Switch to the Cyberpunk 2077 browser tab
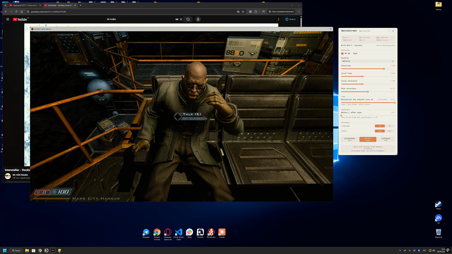 click(x=25, y=5)
